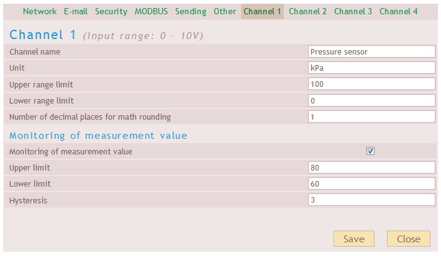
Task: Disable monitoring of measurement value checkbox
Action: pyautogui.click(x=371, y=151)
